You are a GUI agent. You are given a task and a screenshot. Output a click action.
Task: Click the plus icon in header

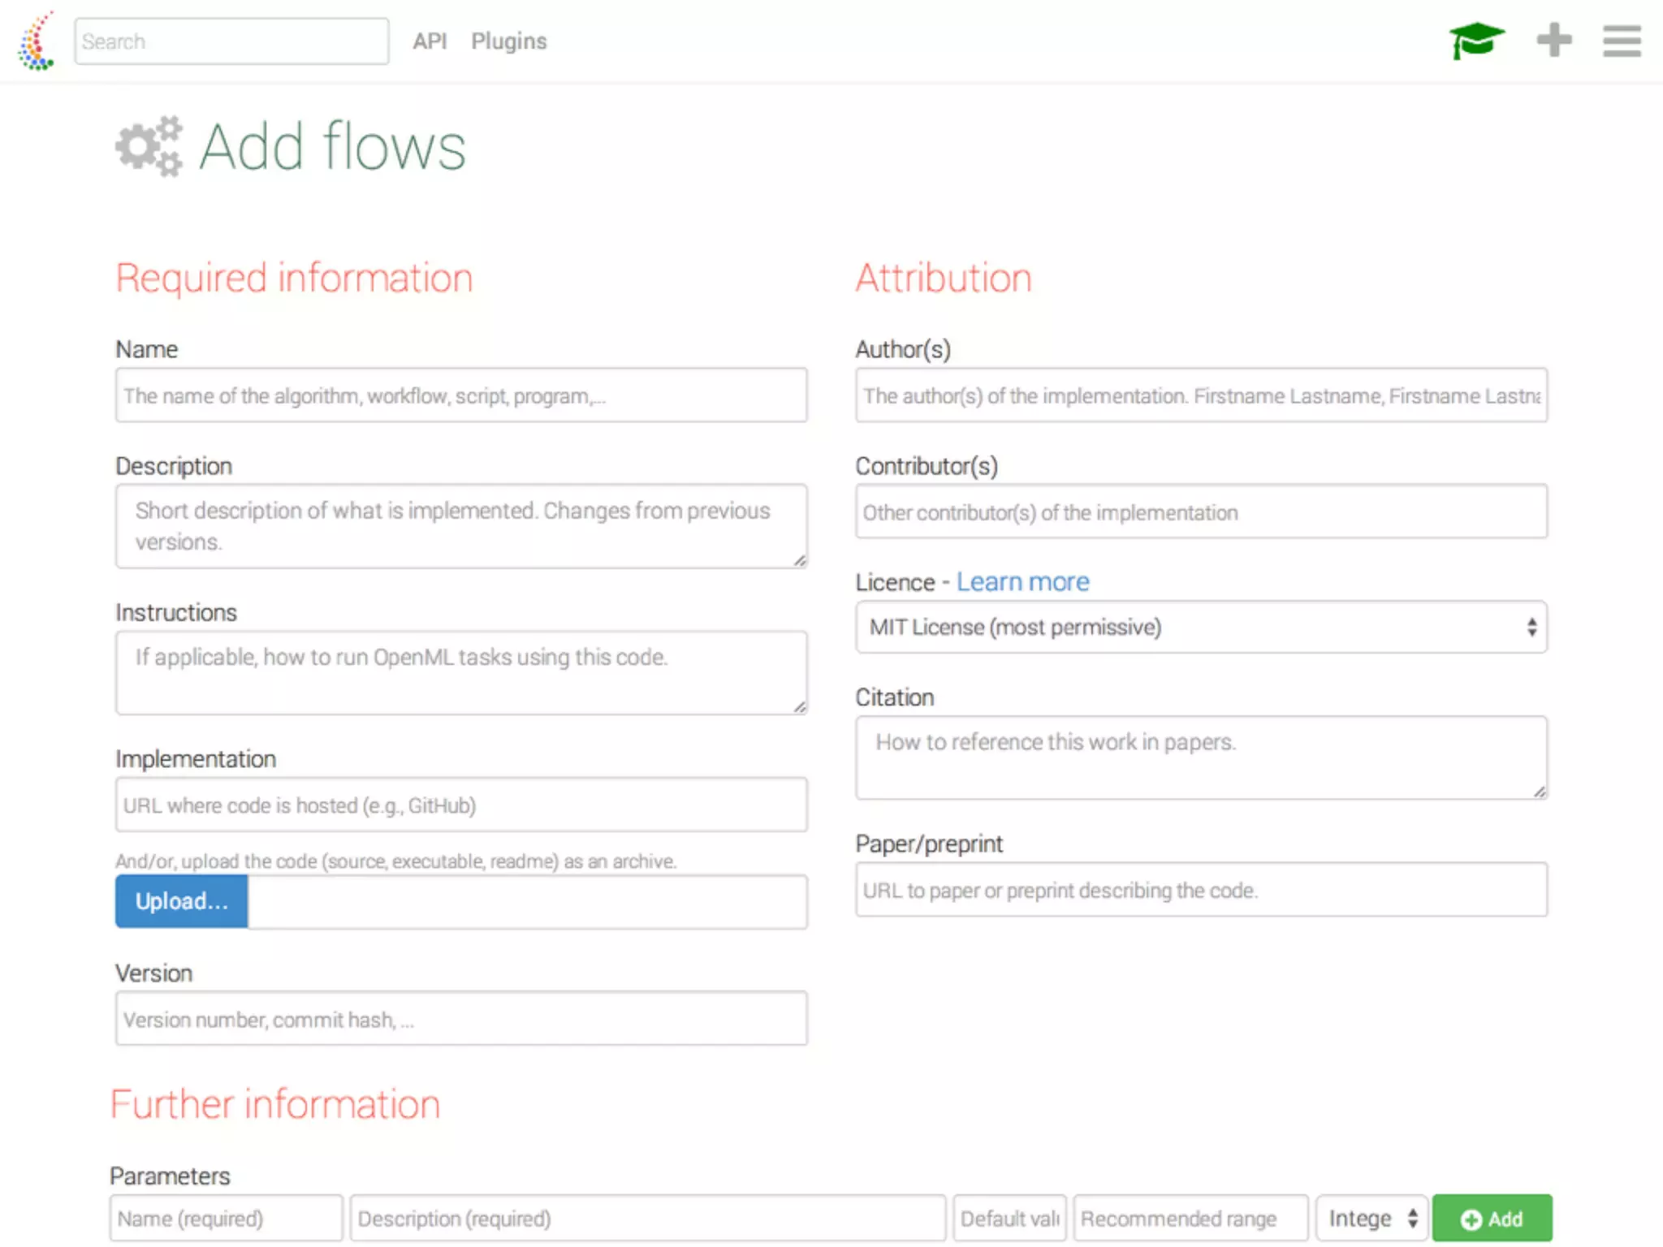(x=1553, y=40)
